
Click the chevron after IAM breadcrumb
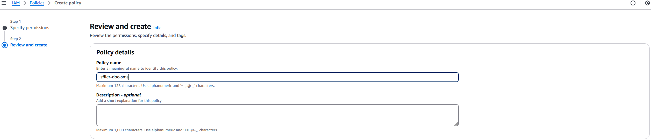[x=25, y=3]
